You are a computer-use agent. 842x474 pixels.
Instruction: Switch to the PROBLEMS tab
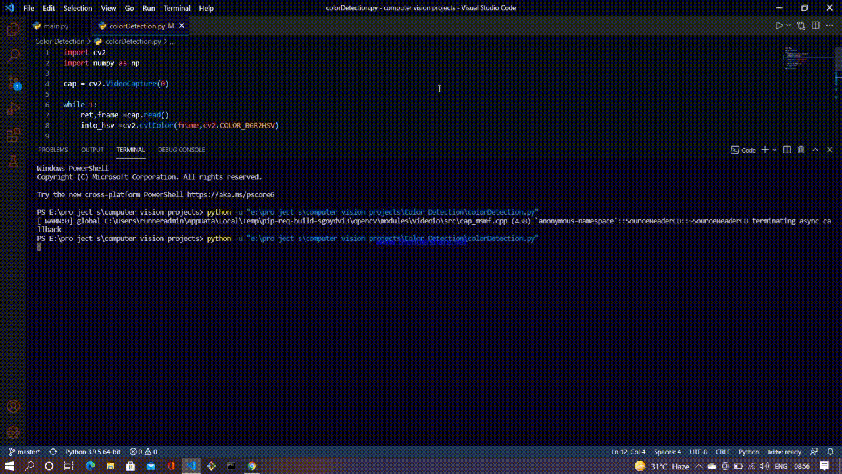(53, 150)
